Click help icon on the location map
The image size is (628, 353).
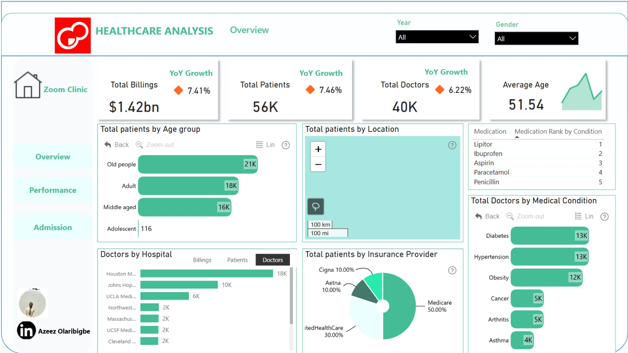point(452,145)
